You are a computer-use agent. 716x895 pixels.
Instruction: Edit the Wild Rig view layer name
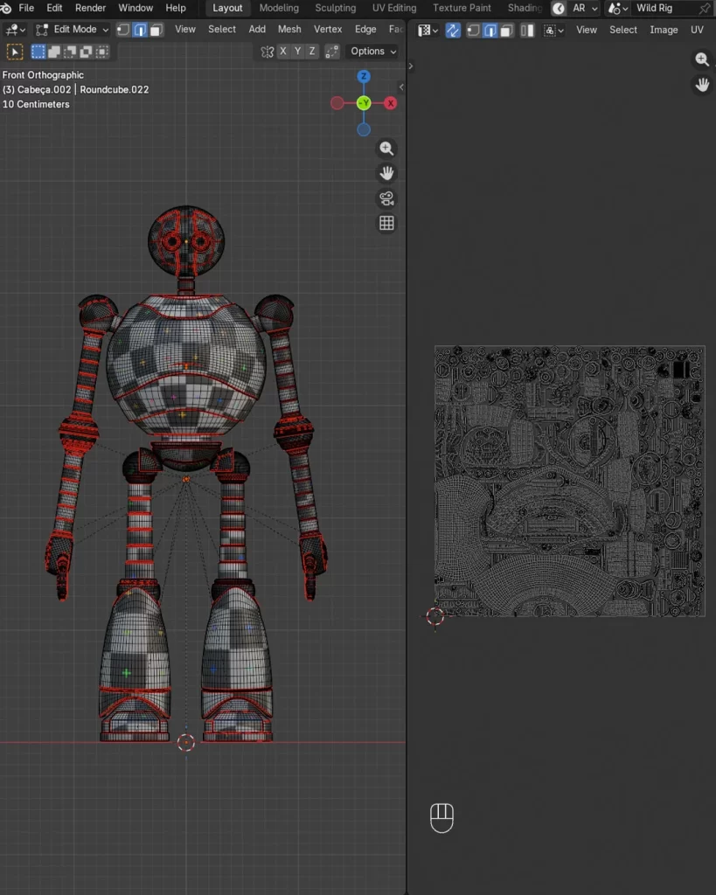point(654,8)
